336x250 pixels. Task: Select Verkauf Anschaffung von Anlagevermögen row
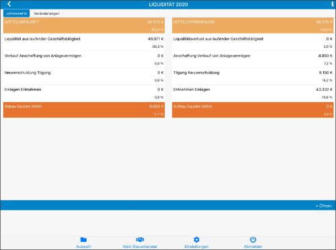[x=84, y=59]
